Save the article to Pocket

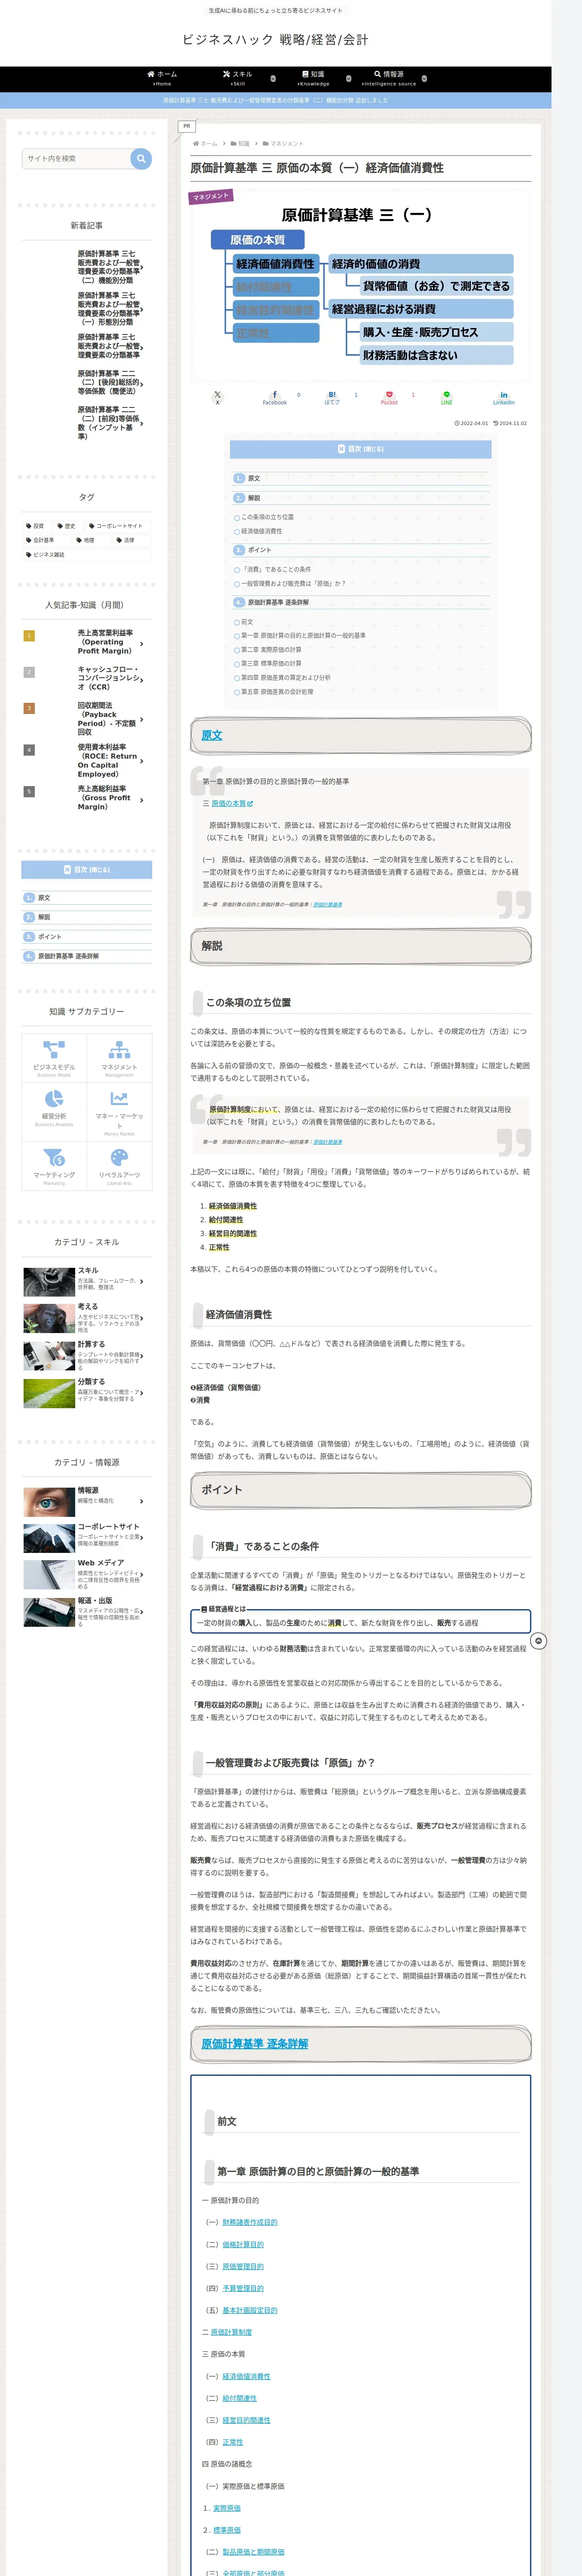click(x=389, y=398)
